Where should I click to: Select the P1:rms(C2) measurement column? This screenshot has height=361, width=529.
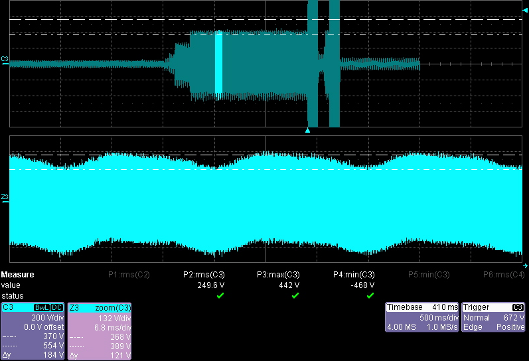[129, 275]
